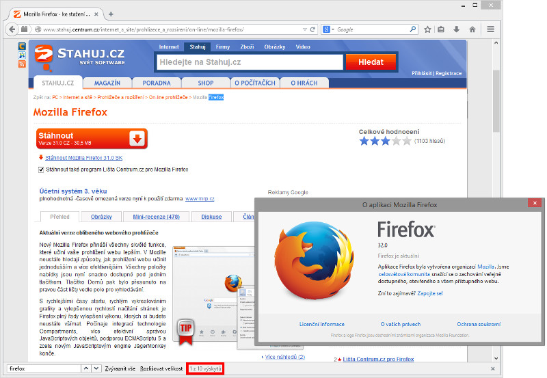
Task: Click the Účetní systém 3. věku ad heading
Action: 73,191
